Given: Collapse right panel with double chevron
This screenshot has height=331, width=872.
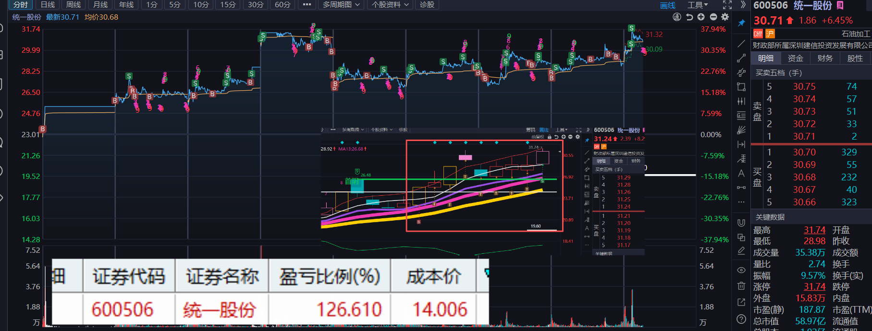Looking at the screenshot, I should coord(743,5).
